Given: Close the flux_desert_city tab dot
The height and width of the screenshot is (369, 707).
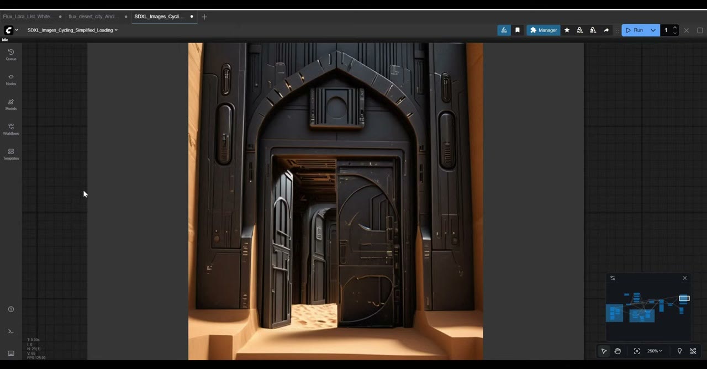Looking at the screenshot, I should click(x=126, y=17).
